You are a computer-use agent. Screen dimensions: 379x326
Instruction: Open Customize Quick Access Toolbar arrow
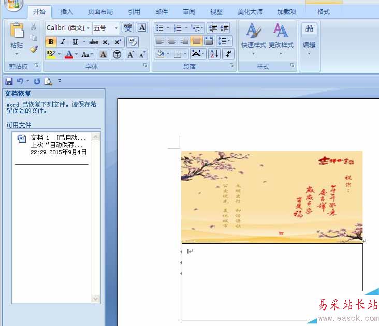tap(60, 81)
